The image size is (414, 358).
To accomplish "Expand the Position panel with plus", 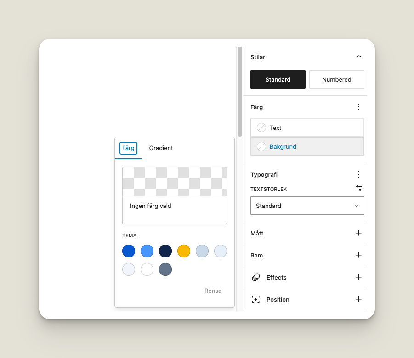I will [359, 299].
